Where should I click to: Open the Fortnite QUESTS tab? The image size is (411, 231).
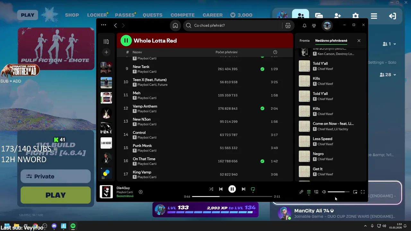153,15
